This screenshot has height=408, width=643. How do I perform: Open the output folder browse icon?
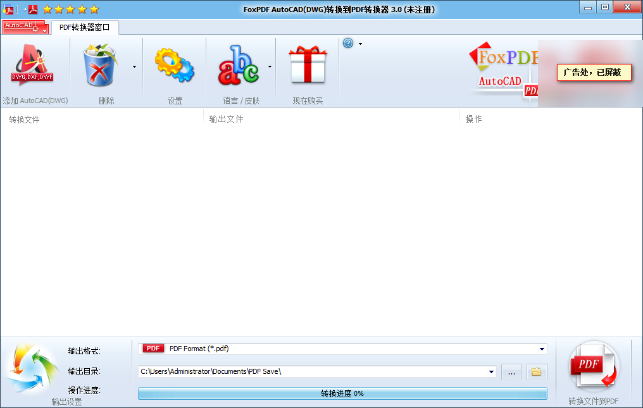point(536,372)
